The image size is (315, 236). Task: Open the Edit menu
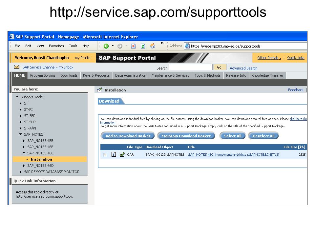(x=28, y=46)
